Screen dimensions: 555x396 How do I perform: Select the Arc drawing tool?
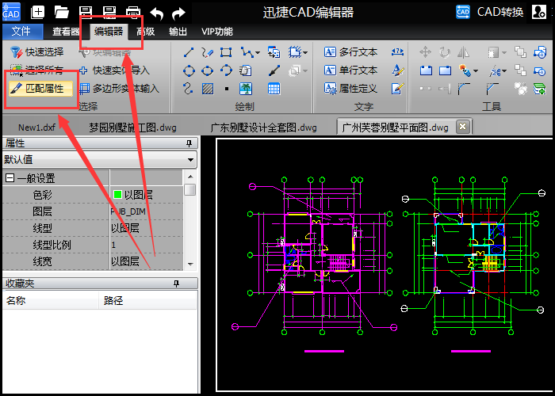click(x=226, y=70)
